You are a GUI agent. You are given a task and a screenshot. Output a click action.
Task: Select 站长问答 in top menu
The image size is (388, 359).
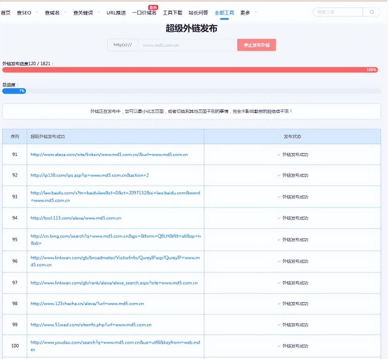pos(198,13)
